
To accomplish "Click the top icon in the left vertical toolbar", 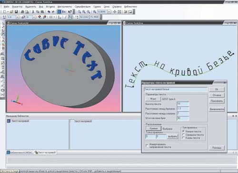I will (x=3, y=24).
